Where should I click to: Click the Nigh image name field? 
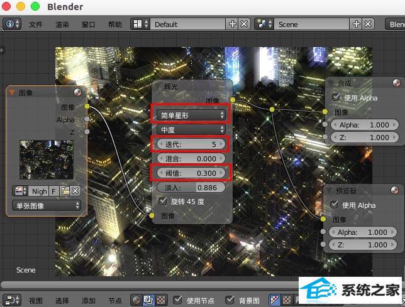point(38,191)
